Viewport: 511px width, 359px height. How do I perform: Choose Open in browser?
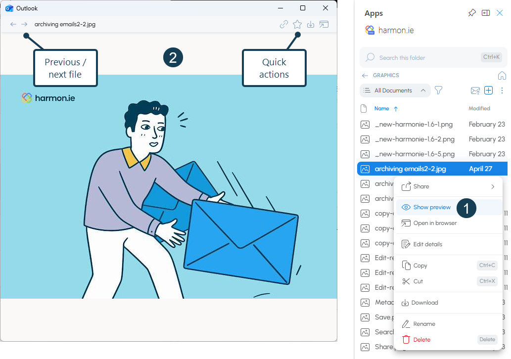[x=449, y=223]
